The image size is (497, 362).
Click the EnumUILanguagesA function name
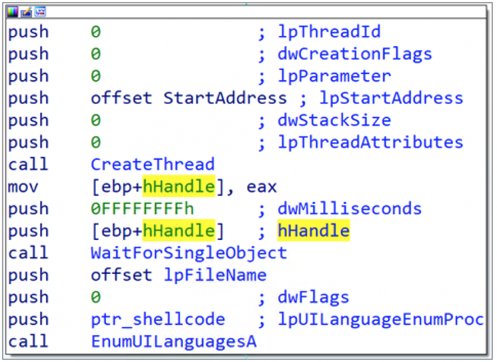pyautogui.click(x=174, y=342)
